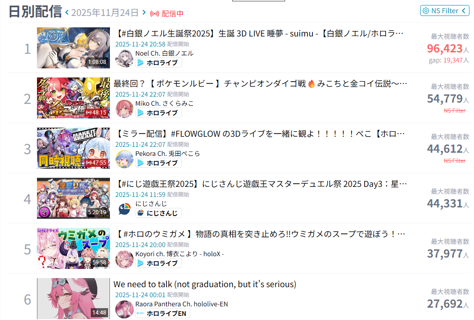The image size is (474, 320).
Task: Select date 2025年11月24日
Action: [104, 13]
